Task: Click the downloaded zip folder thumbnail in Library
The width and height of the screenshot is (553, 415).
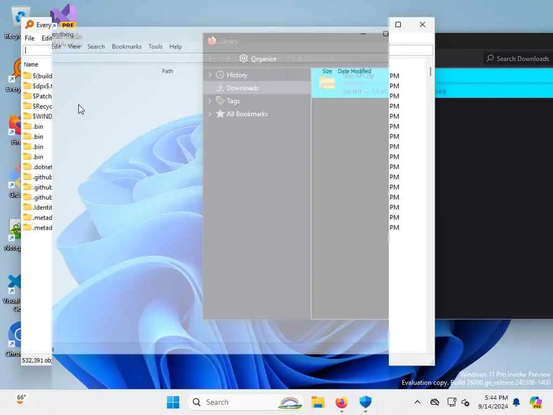Action: [327, 83]
